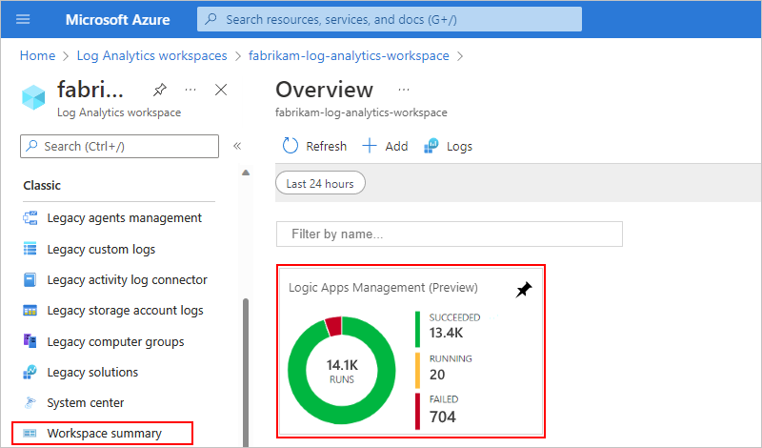The image size is (762, 448).
Task: Open Legacy custom logs
Action: pos(101,249)
